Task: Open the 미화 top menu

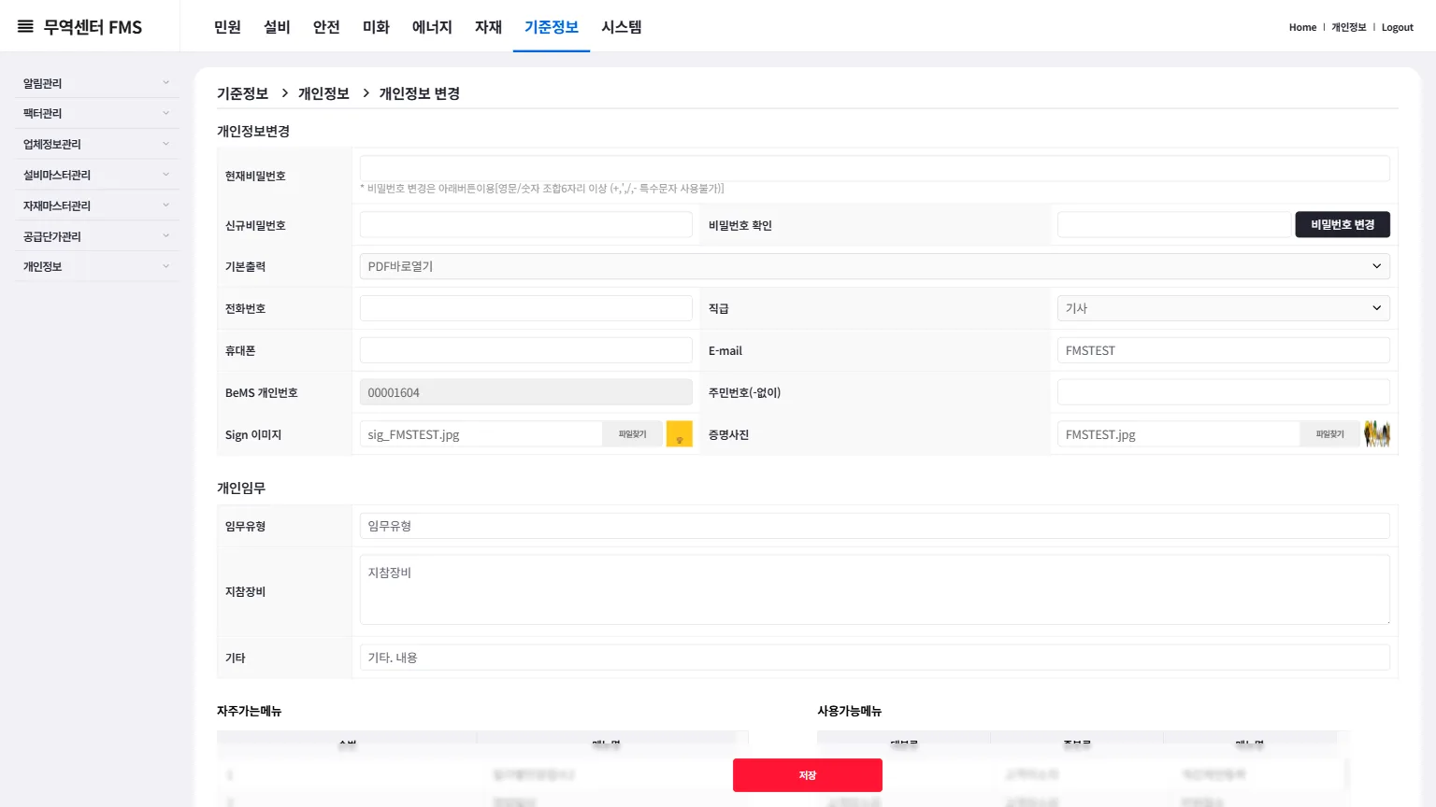Action: pos(376,27)
